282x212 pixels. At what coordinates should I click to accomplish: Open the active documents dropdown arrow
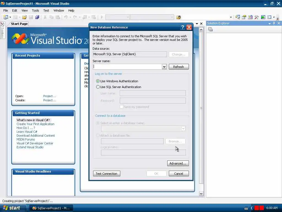pos(197,24)
